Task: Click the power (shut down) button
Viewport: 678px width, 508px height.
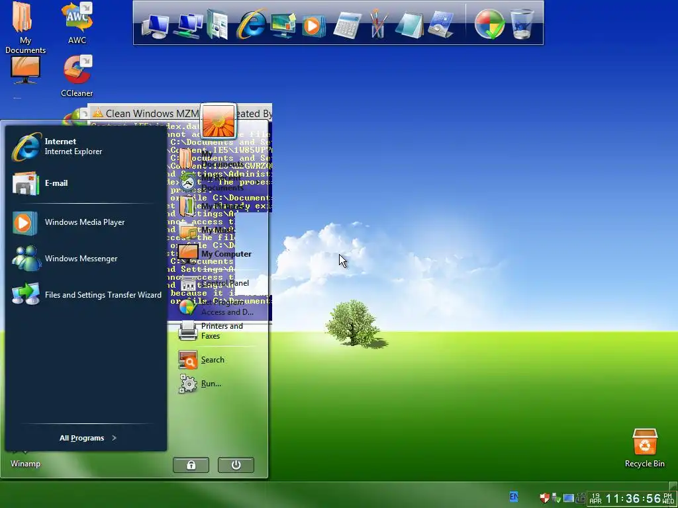Action: tap(236, 465)
